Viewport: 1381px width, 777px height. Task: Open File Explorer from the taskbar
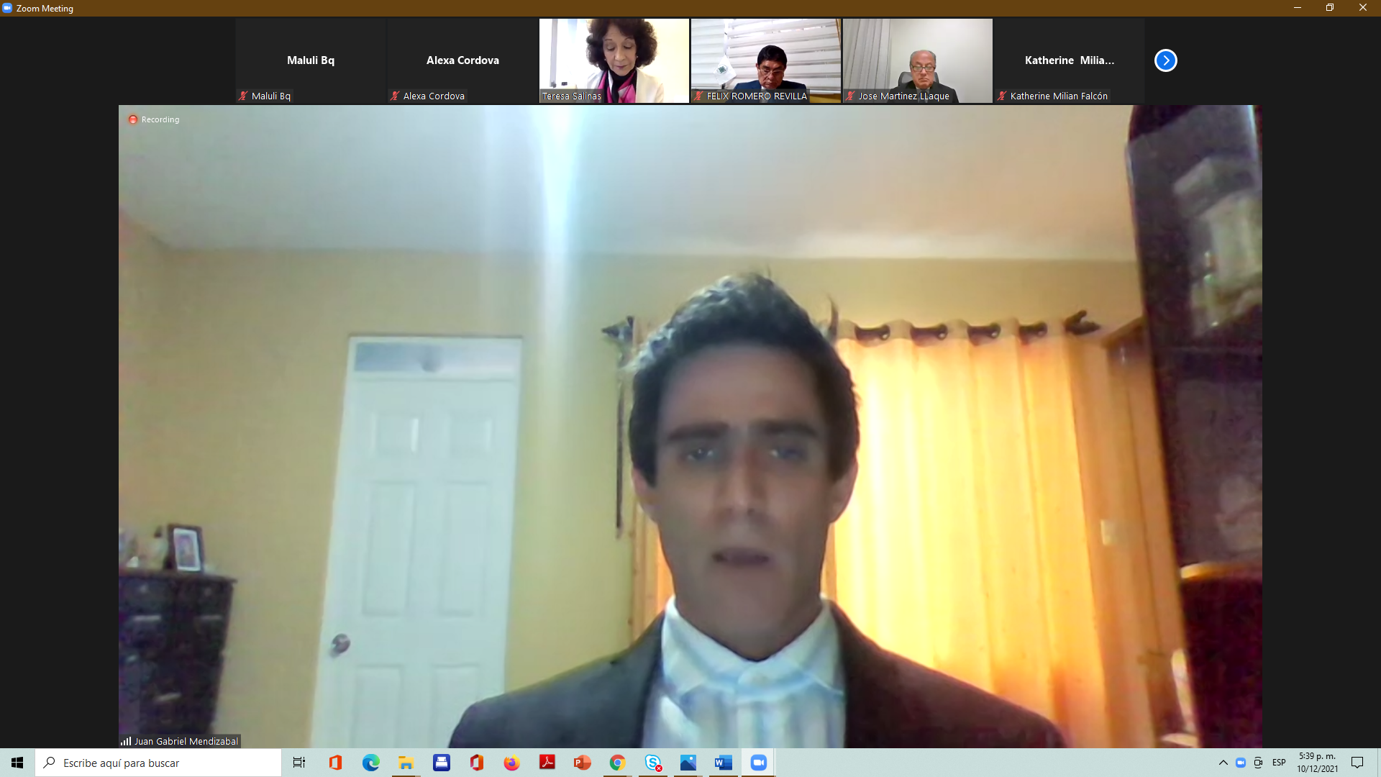(406, 763)
